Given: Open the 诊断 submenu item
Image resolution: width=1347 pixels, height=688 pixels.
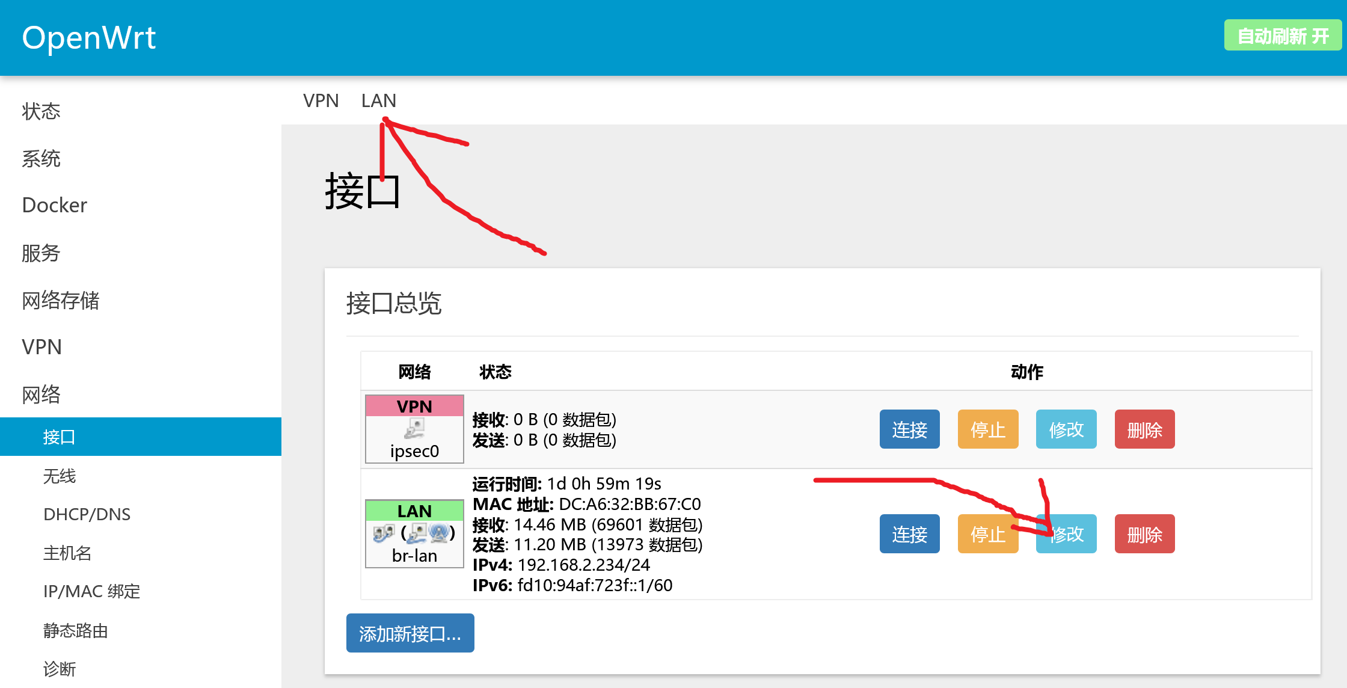Looking at the screenshot, I should pos(60,669).
